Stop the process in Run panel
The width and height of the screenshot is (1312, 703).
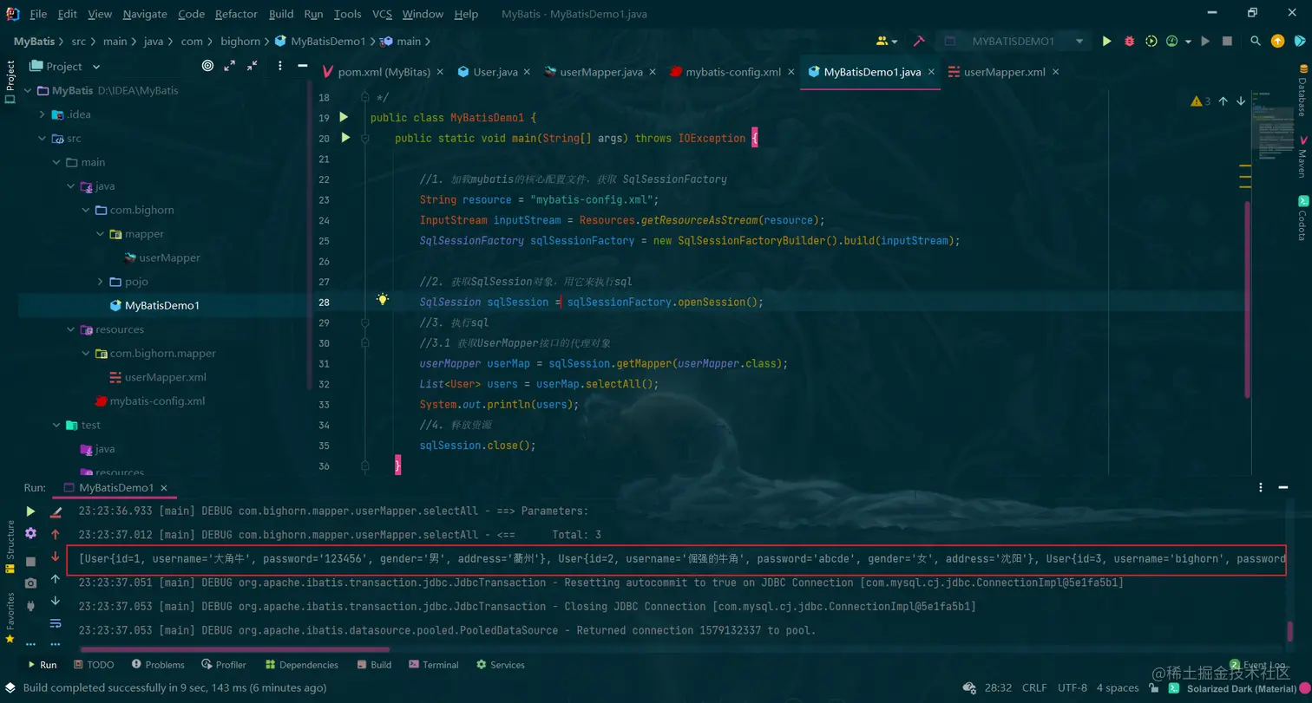click(30, 562)
